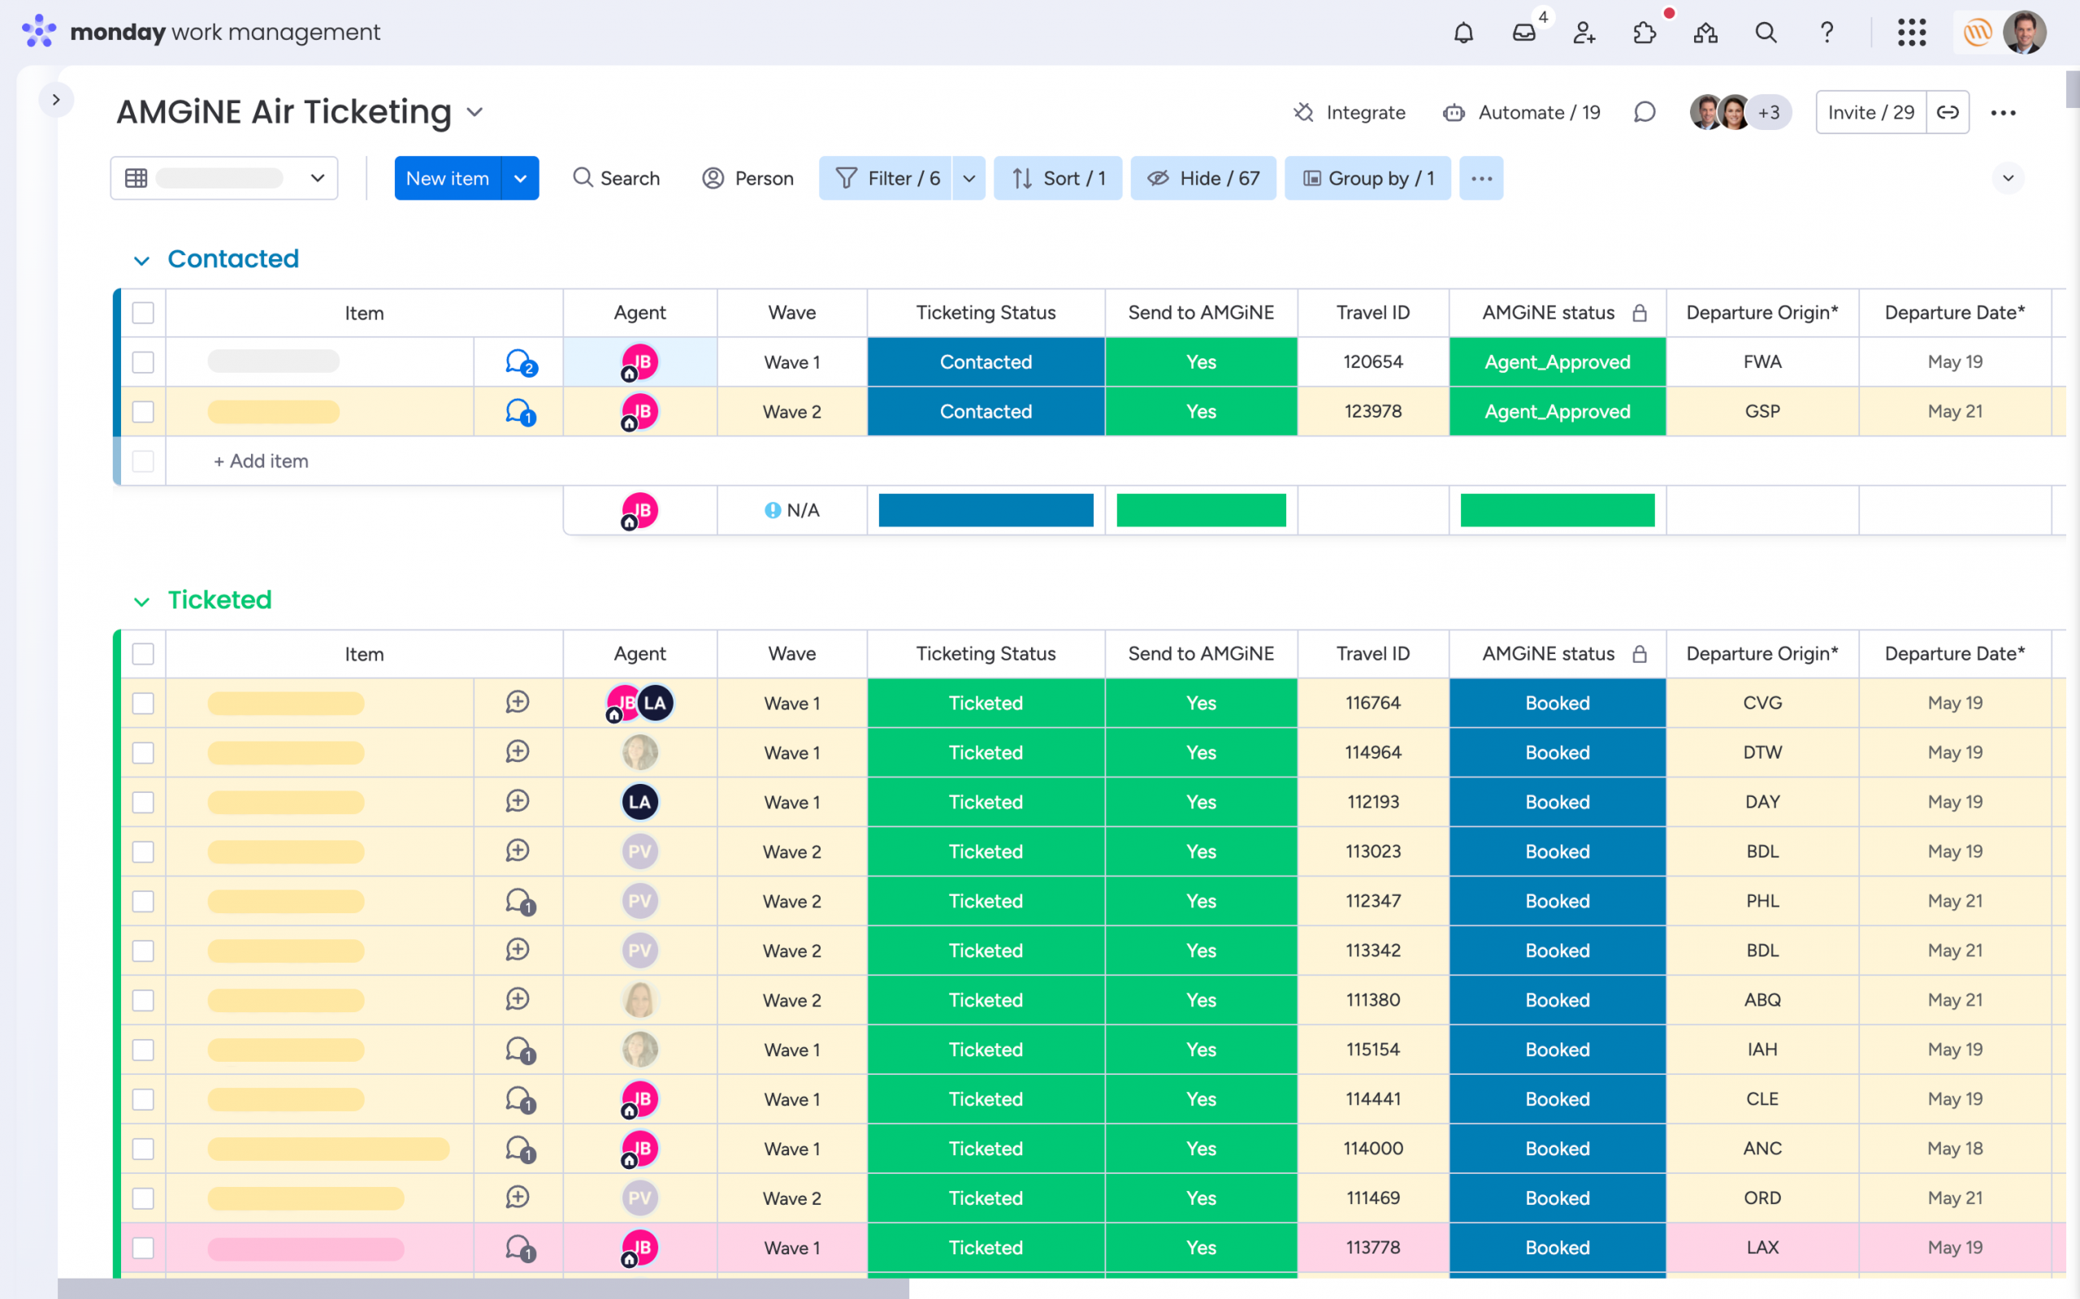Screen dimensions: 2080x1299
Task: Click the user profile avatar
Action: (x=2024, y=32)
